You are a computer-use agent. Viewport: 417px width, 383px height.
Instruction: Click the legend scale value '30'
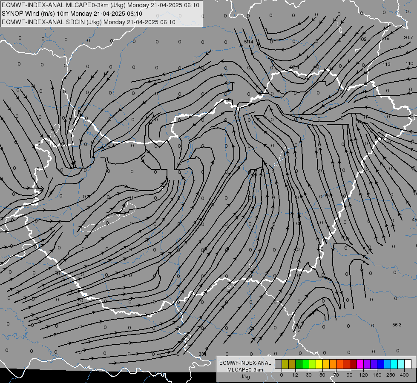(x=309, y=375)
